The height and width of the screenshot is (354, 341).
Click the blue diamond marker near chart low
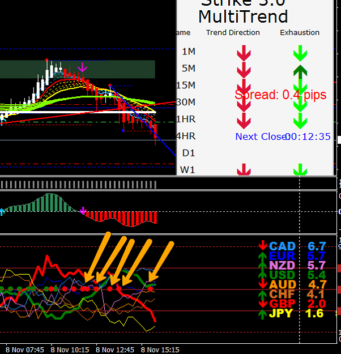123,130
